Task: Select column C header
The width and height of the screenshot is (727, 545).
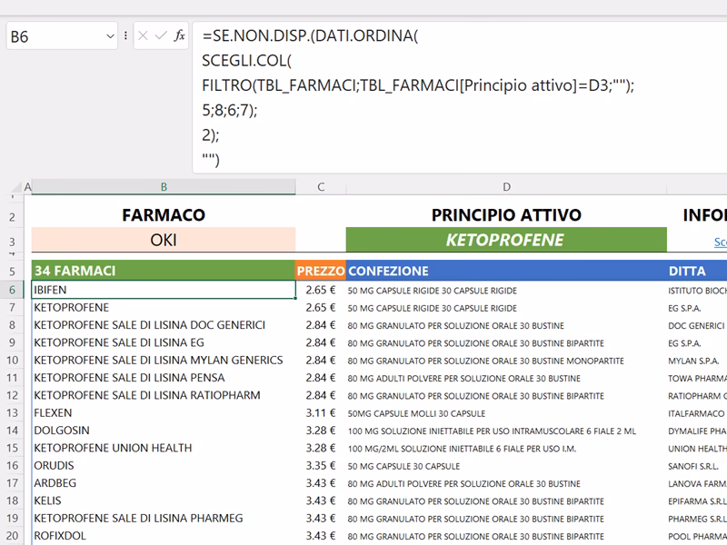Action: [x=321, y=187]
